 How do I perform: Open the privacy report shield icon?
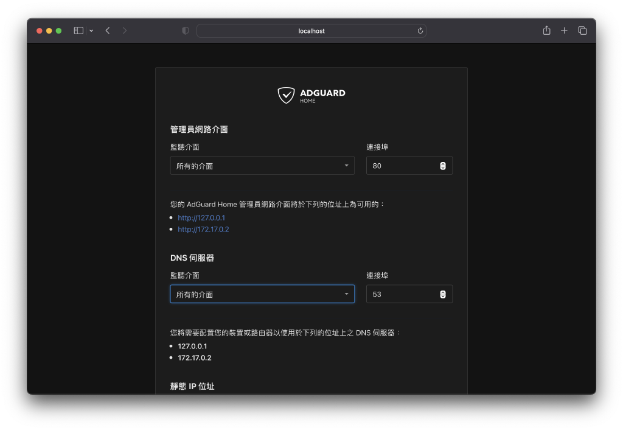pos(185,30)
